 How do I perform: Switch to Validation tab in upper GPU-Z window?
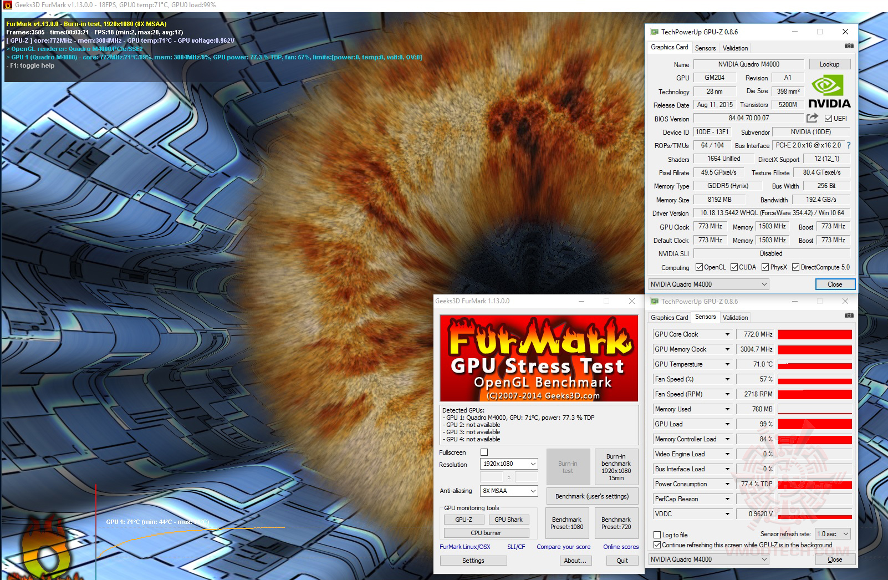click(735, 48)
